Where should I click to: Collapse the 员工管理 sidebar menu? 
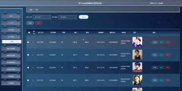click(x=11, y=37)
